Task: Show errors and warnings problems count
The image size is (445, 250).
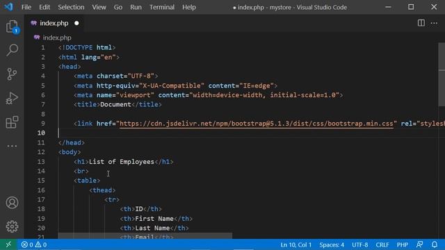Action: tap(34, 244)
